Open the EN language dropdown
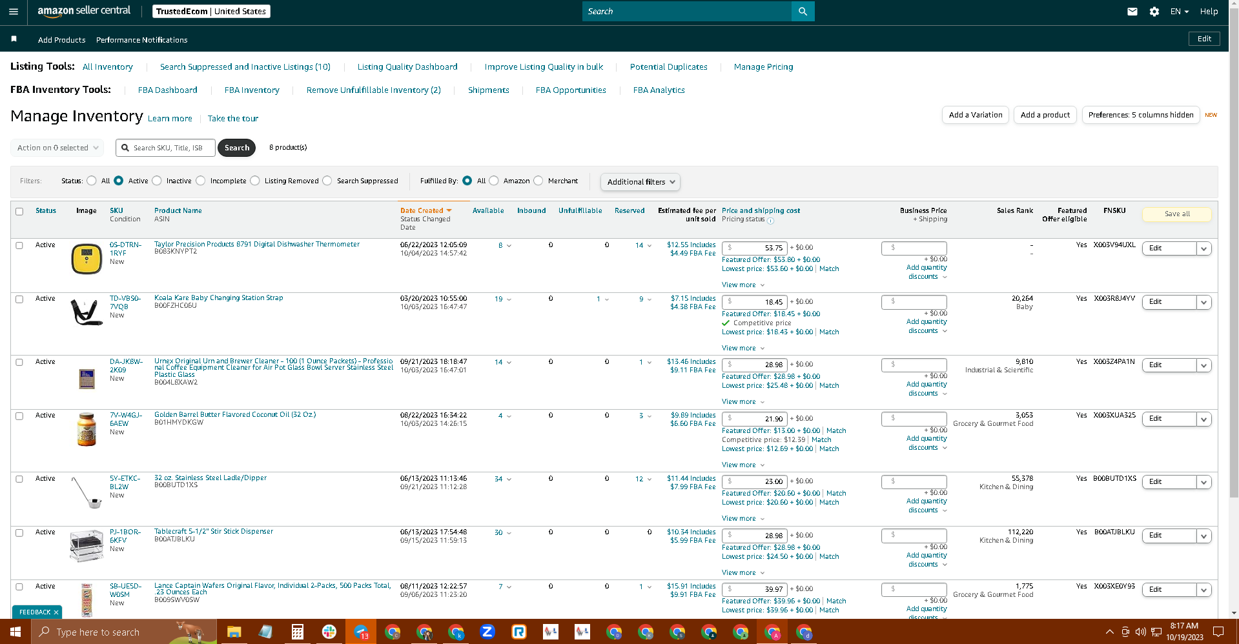This screenshot has height=644, width=1239. [1180, 12]
